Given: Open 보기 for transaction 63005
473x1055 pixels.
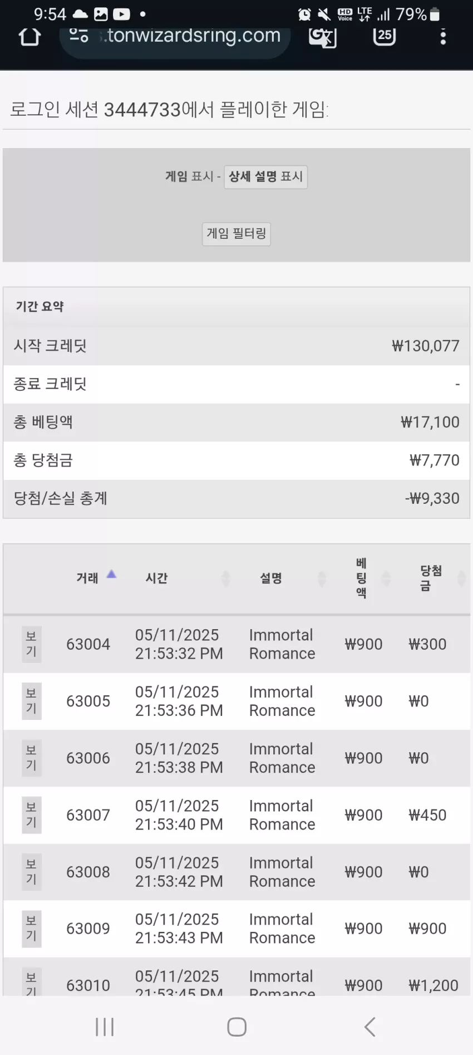Looking at the screenshot, I should pos(32,701).
